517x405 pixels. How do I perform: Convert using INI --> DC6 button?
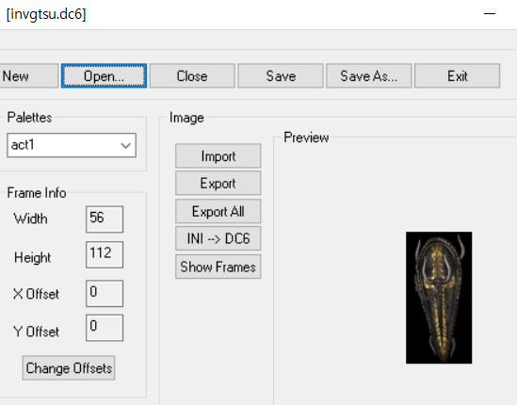point(218,238)
